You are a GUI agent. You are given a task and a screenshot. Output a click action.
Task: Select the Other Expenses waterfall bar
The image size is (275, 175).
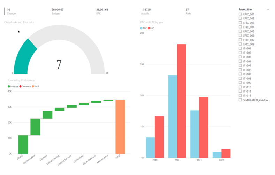(96, 102)
